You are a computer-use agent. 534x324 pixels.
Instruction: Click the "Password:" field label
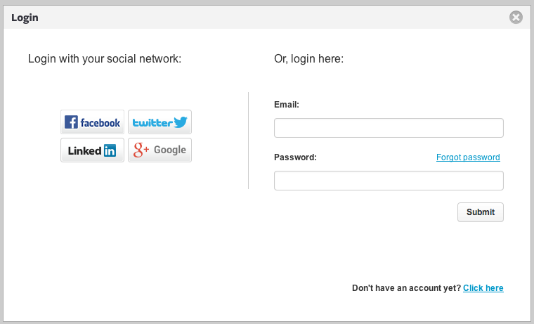[295, 157]
